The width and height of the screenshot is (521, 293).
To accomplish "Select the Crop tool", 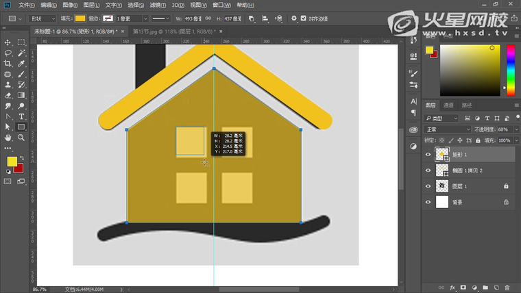I will pos(8,64).
